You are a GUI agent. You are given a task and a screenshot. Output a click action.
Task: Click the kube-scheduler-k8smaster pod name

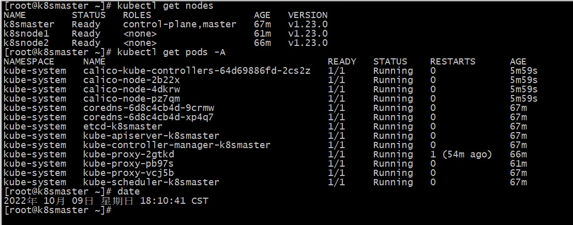tap(151, 182)
